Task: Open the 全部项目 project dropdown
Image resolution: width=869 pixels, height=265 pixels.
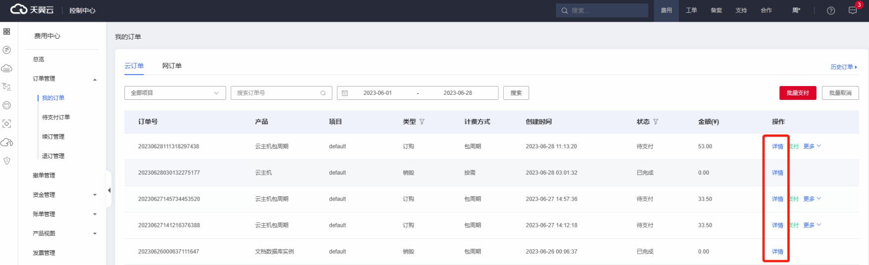Action: 175,93
